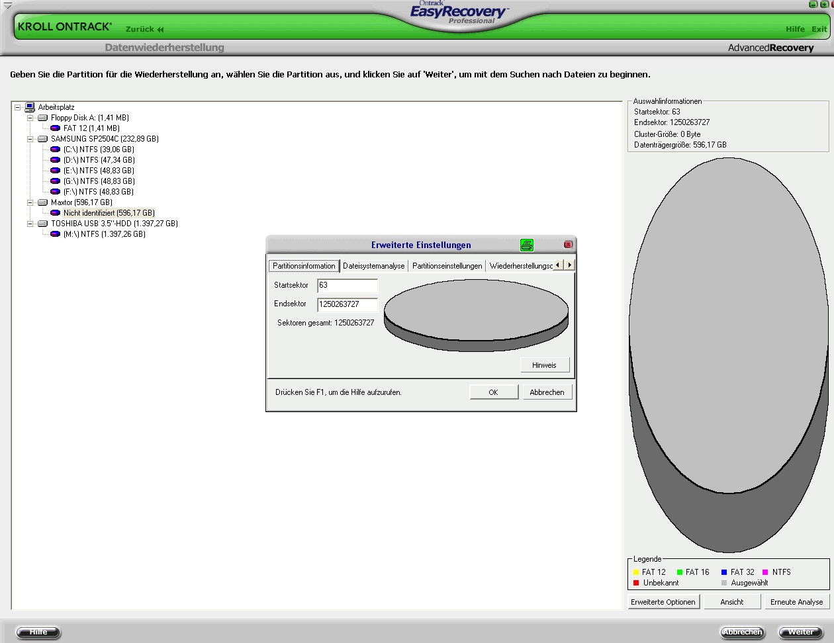The height and width of the screenshot is (643, 834).
Task: Click the large disk chart on the right
Action: point(729,355)
